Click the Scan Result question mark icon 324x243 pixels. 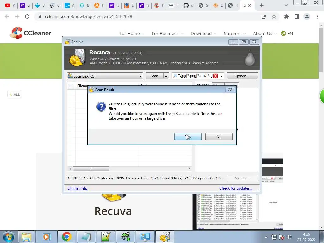pyautogui.click(x=101, y=107)
